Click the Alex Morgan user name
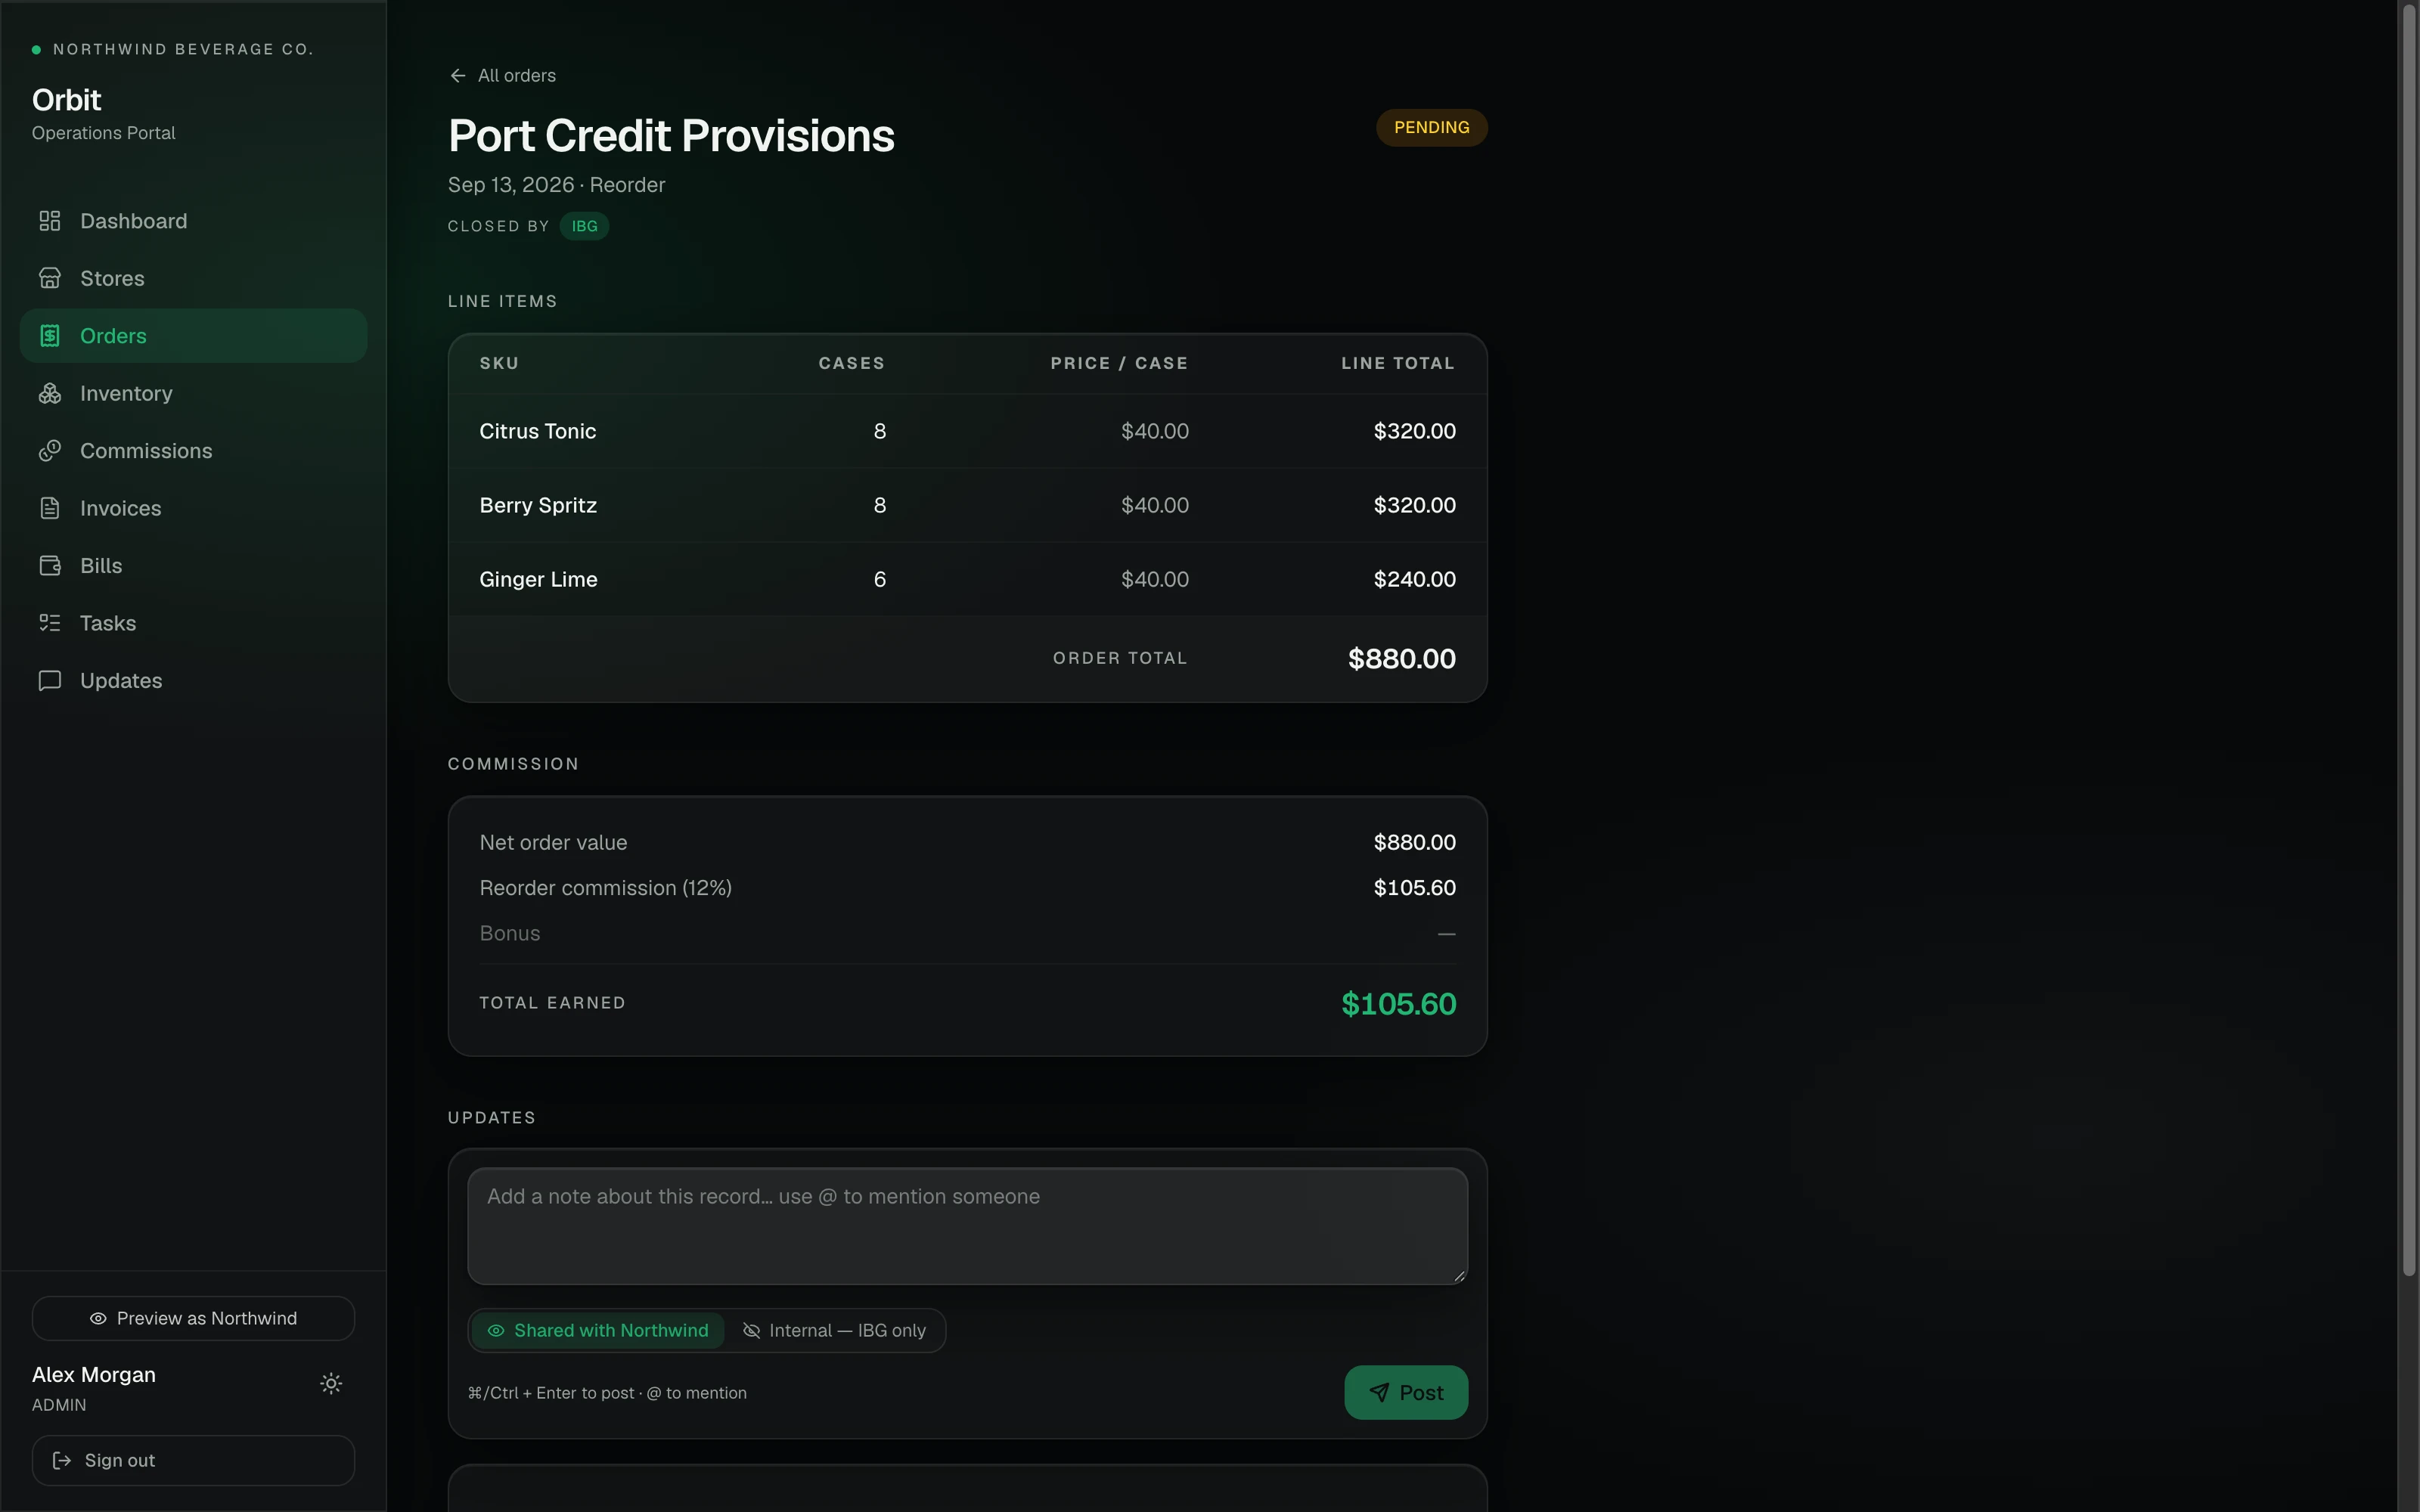The image size is (2420, 1512). tap(94, 1375)
